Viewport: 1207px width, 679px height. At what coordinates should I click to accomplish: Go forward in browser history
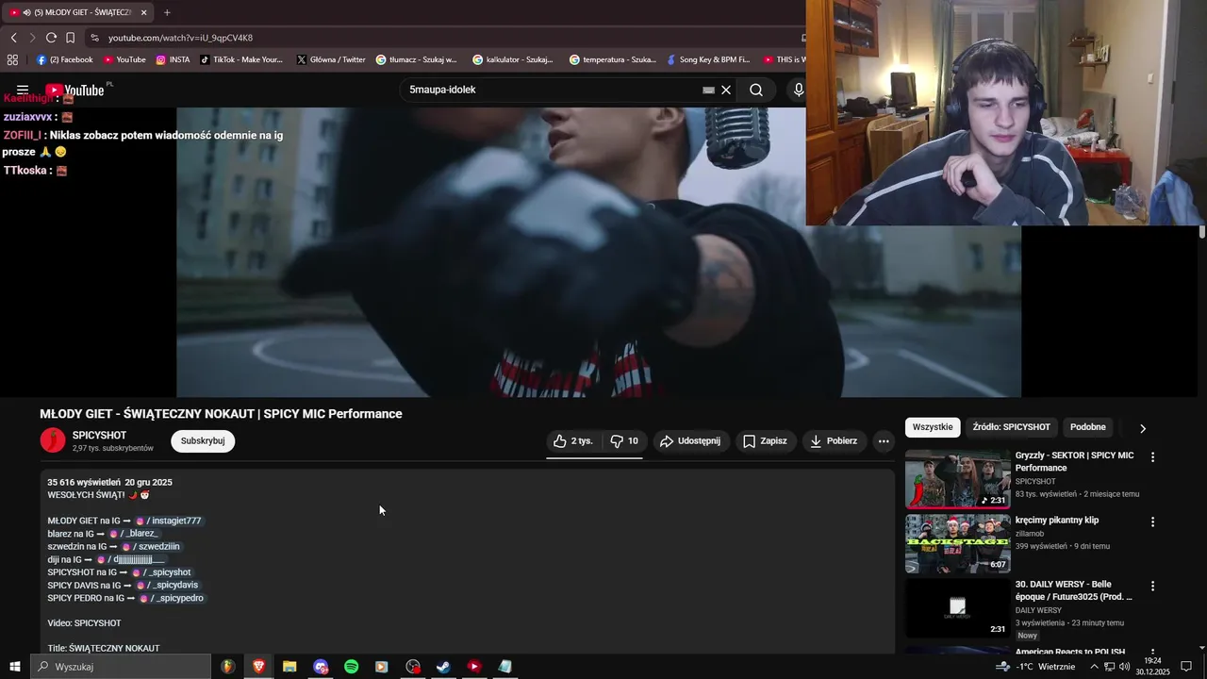32,38
